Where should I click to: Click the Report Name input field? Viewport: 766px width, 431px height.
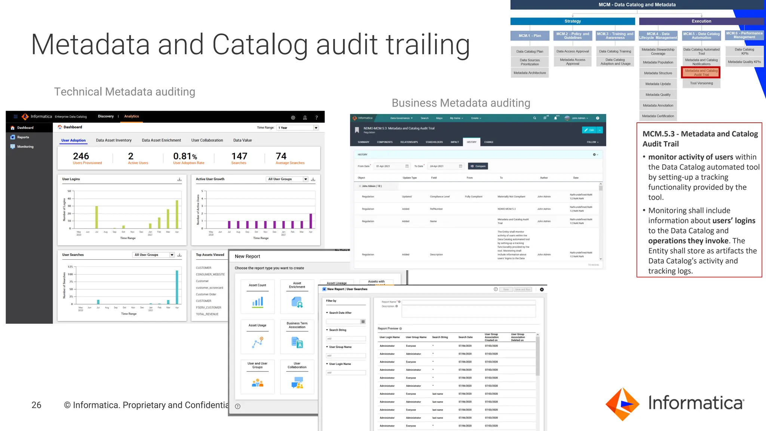469,302
